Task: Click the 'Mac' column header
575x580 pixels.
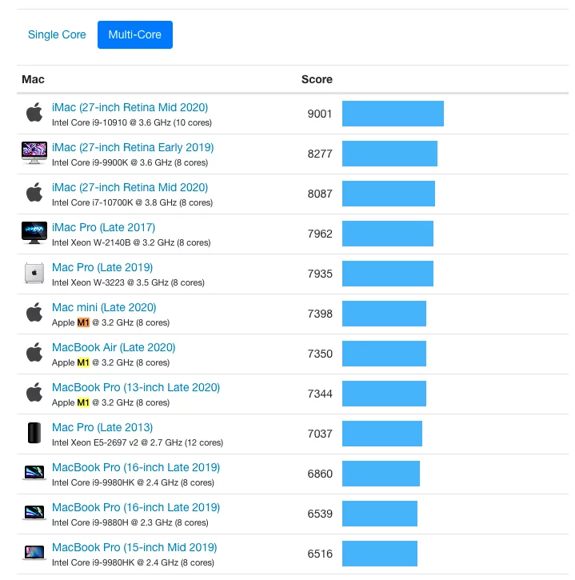Action: [33, 79]
